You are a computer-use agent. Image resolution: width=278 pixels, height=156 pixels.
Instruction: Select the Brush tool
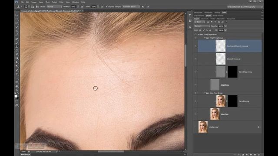tap(17, 42)
